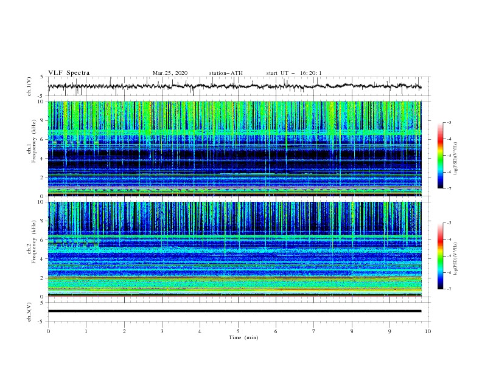482x372 pixels.
Task: Click the "8" minute time axis tick
Action: click(352, 331)
